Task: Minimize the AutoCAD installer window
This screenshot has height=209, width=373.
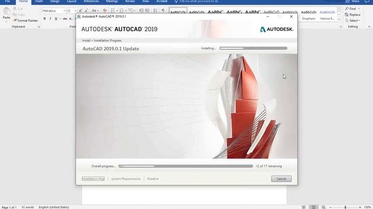Action: [268, 17]
